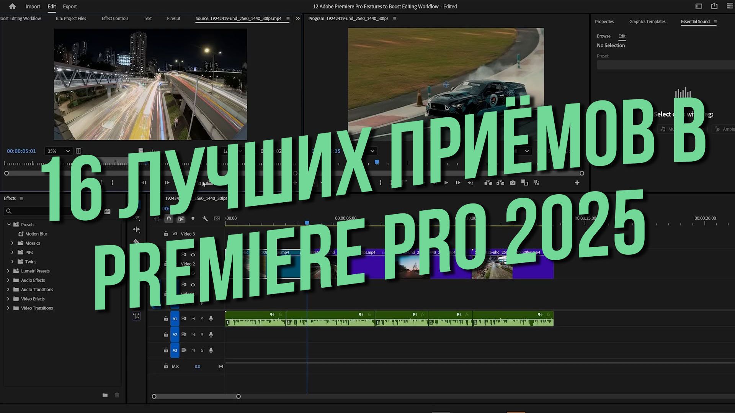Open Source monitor view settings icon
The width and height of the screenshot is (735, 413).
[x=78, y=151]
